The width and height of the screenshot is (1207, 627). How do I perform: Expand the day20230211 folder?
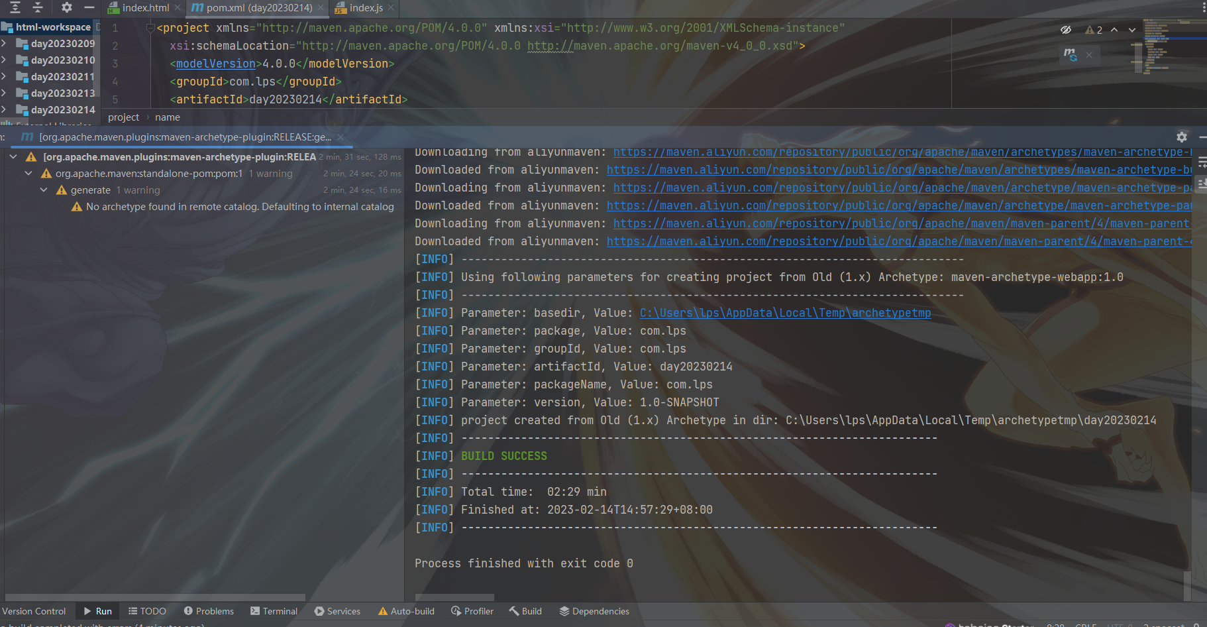4,77
